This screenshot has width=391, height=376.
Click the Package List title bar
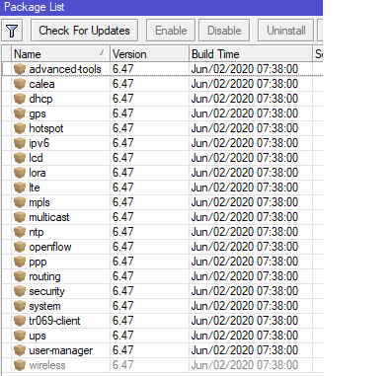coord(161,7)
